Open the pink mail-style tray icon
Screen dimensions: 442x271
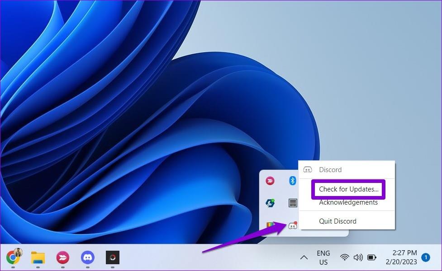(270, 180)
